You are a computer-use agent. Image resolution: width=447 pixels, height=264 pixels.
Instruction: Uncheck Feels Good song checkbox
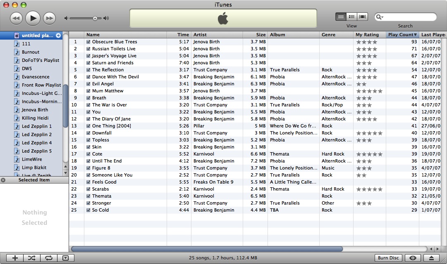(88, 182)
